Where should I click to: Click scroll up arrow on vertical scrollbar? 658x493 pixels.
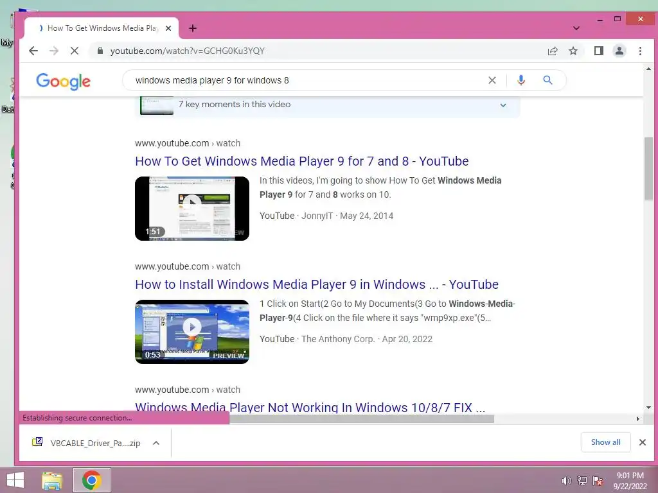[649, 69]
